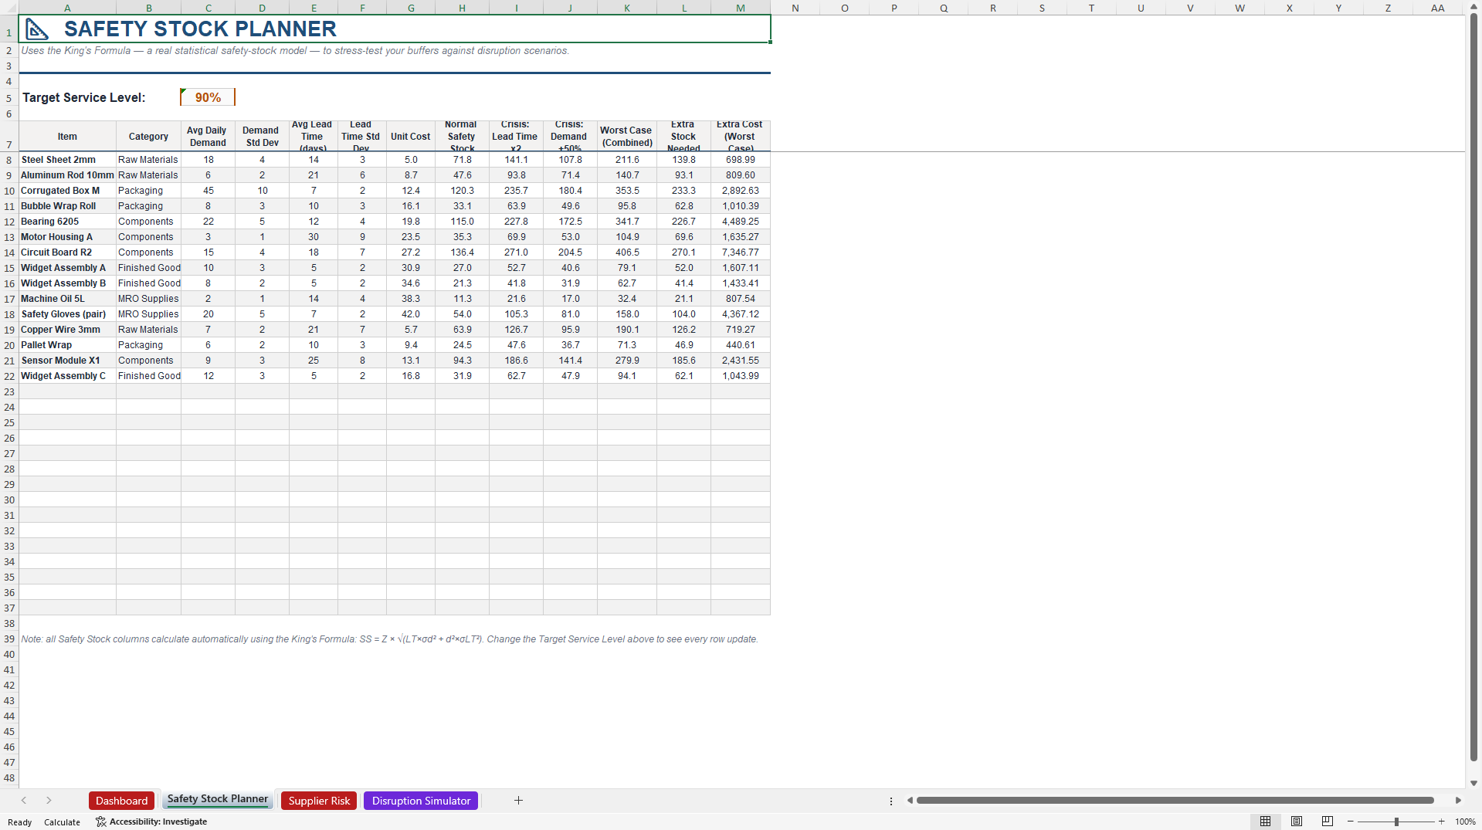
Task: Open the Disruption Simulator sheet tab
Action: click(421, 801)
